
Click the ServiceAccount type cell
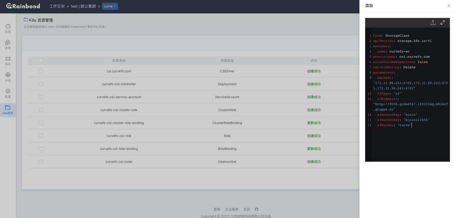227,97
